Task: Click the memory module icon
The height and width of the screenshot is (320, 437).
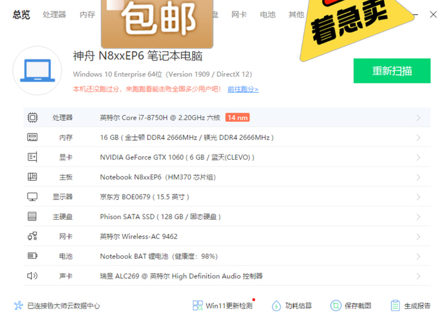Action: pyautogui.click(x=32, y=137)
